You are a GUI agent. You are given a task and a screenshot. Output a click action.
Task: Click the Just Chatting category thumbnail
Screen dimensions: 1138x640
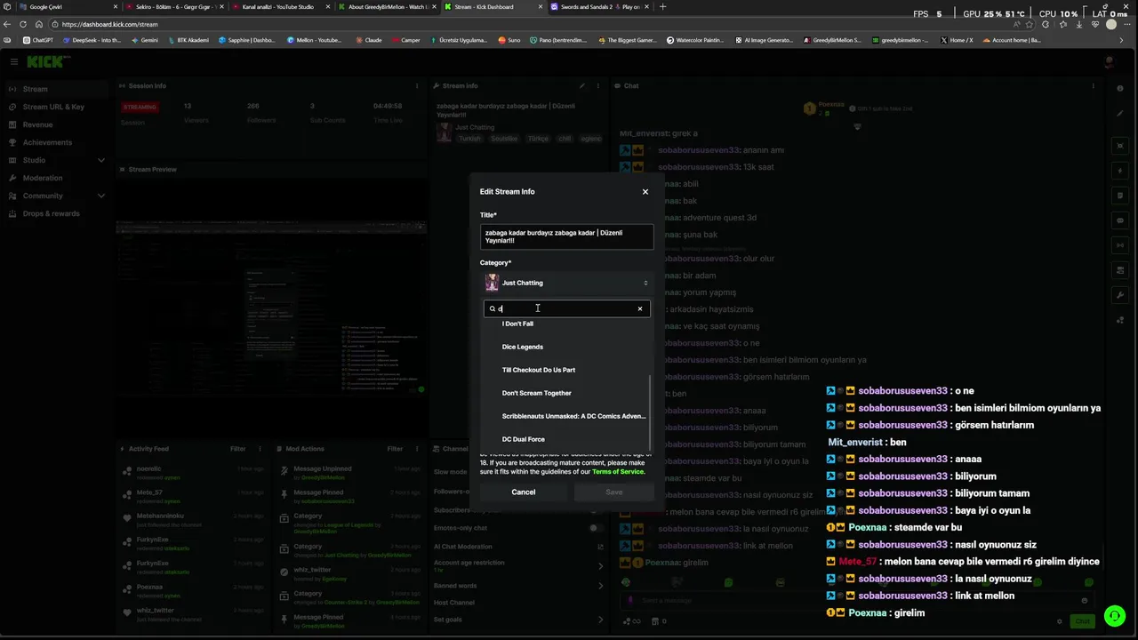[x=492, y=283]
